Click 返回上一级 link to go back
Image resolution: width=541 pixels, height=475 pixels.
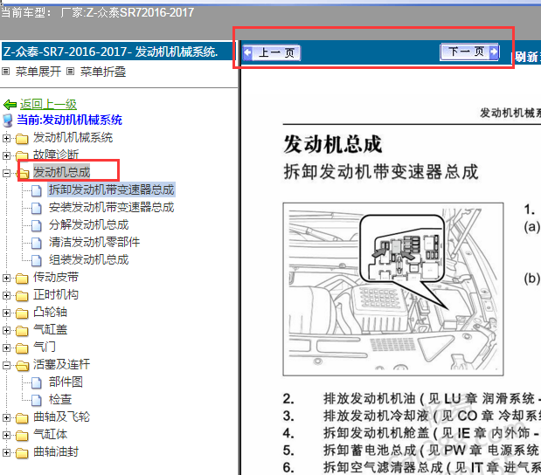(48, 104)
